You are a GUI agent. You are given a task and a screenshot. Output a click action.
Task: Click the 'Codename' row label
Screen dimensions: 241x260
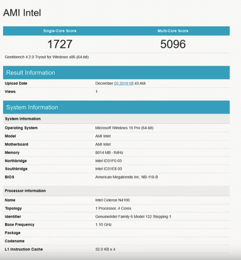click(x=15, y=241)
